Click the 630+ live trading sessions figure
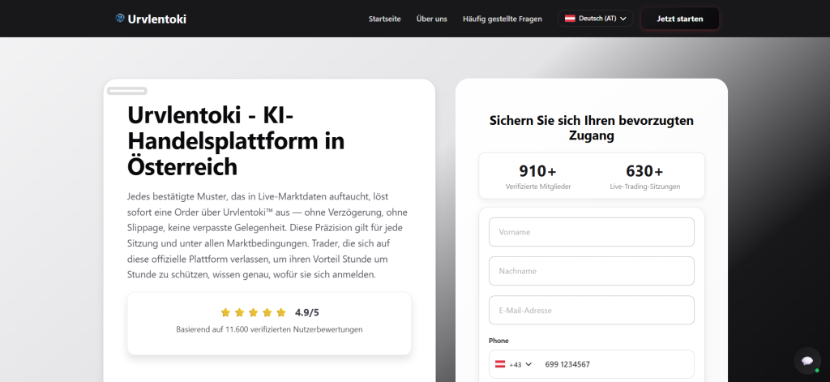This screenshot has height=382, width=830. [644, 171]
